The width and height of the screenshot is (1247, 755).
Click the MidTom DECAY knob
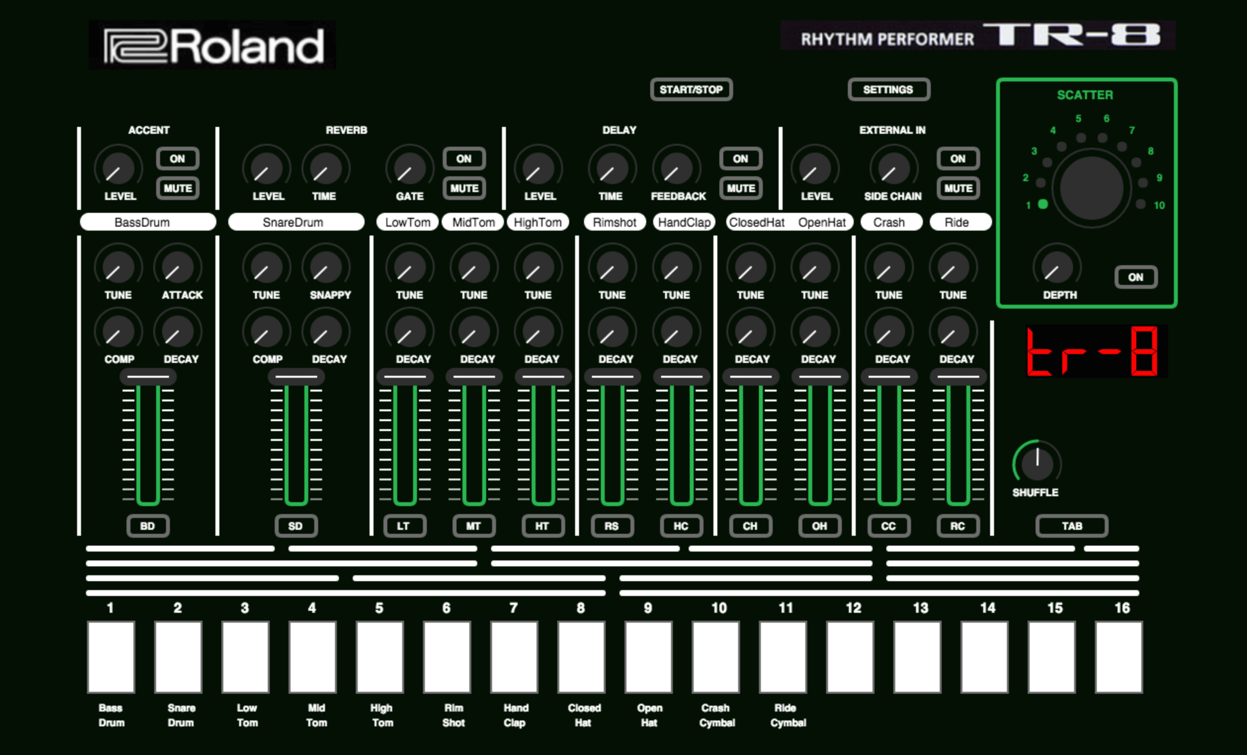pyautogui.click(x=474, y=331)
